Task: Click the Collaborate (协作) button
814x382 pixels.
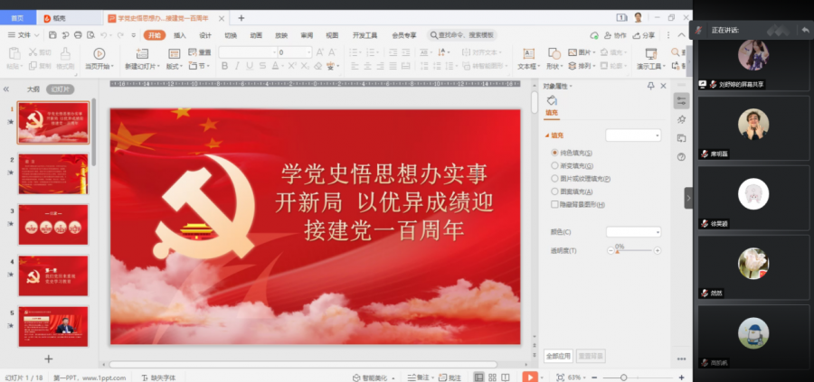Action: point(615,35)
